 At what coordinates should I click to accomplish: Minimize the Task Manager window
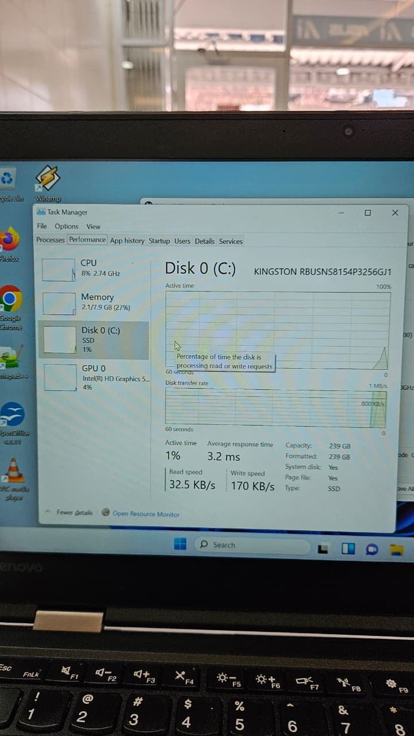pos(342,213)
